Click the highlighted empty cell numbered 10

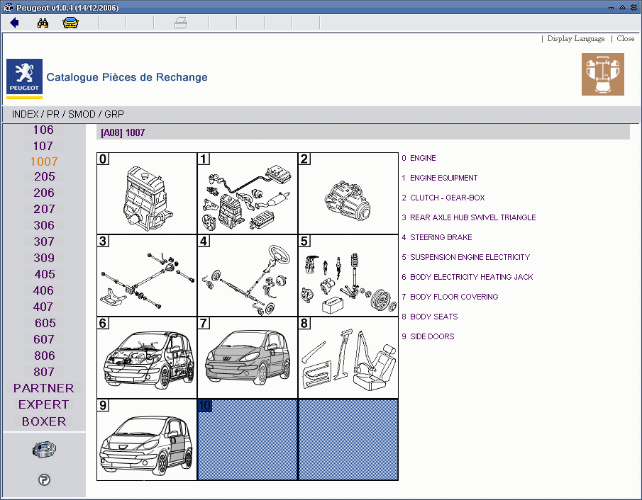(x=247, y=439)
